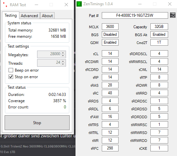The image size is (177, 156).
Task: Click the tRCDRD value box
Action: point(110,69)
